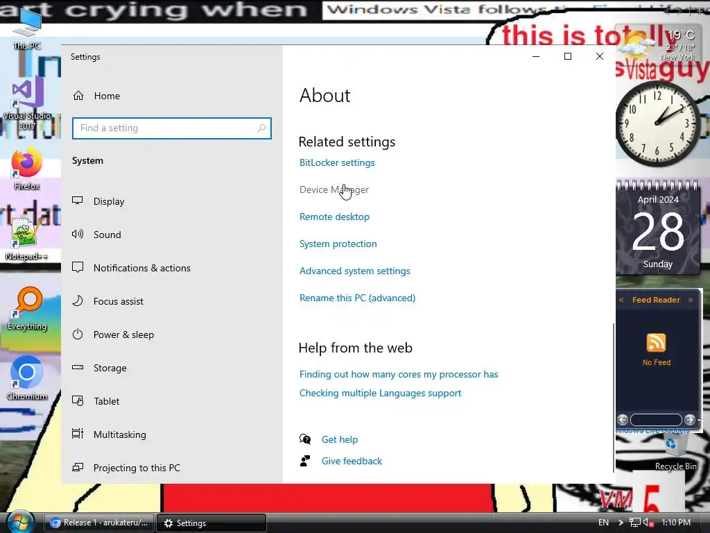Click the Give feedback link text
This screenshot has width=710, height=533.
(x=352, y=461)
